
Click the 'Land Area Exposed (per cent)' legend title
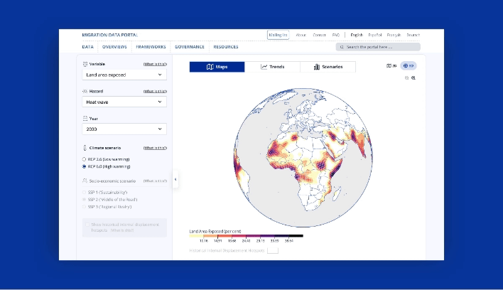(x=215, y=231)
